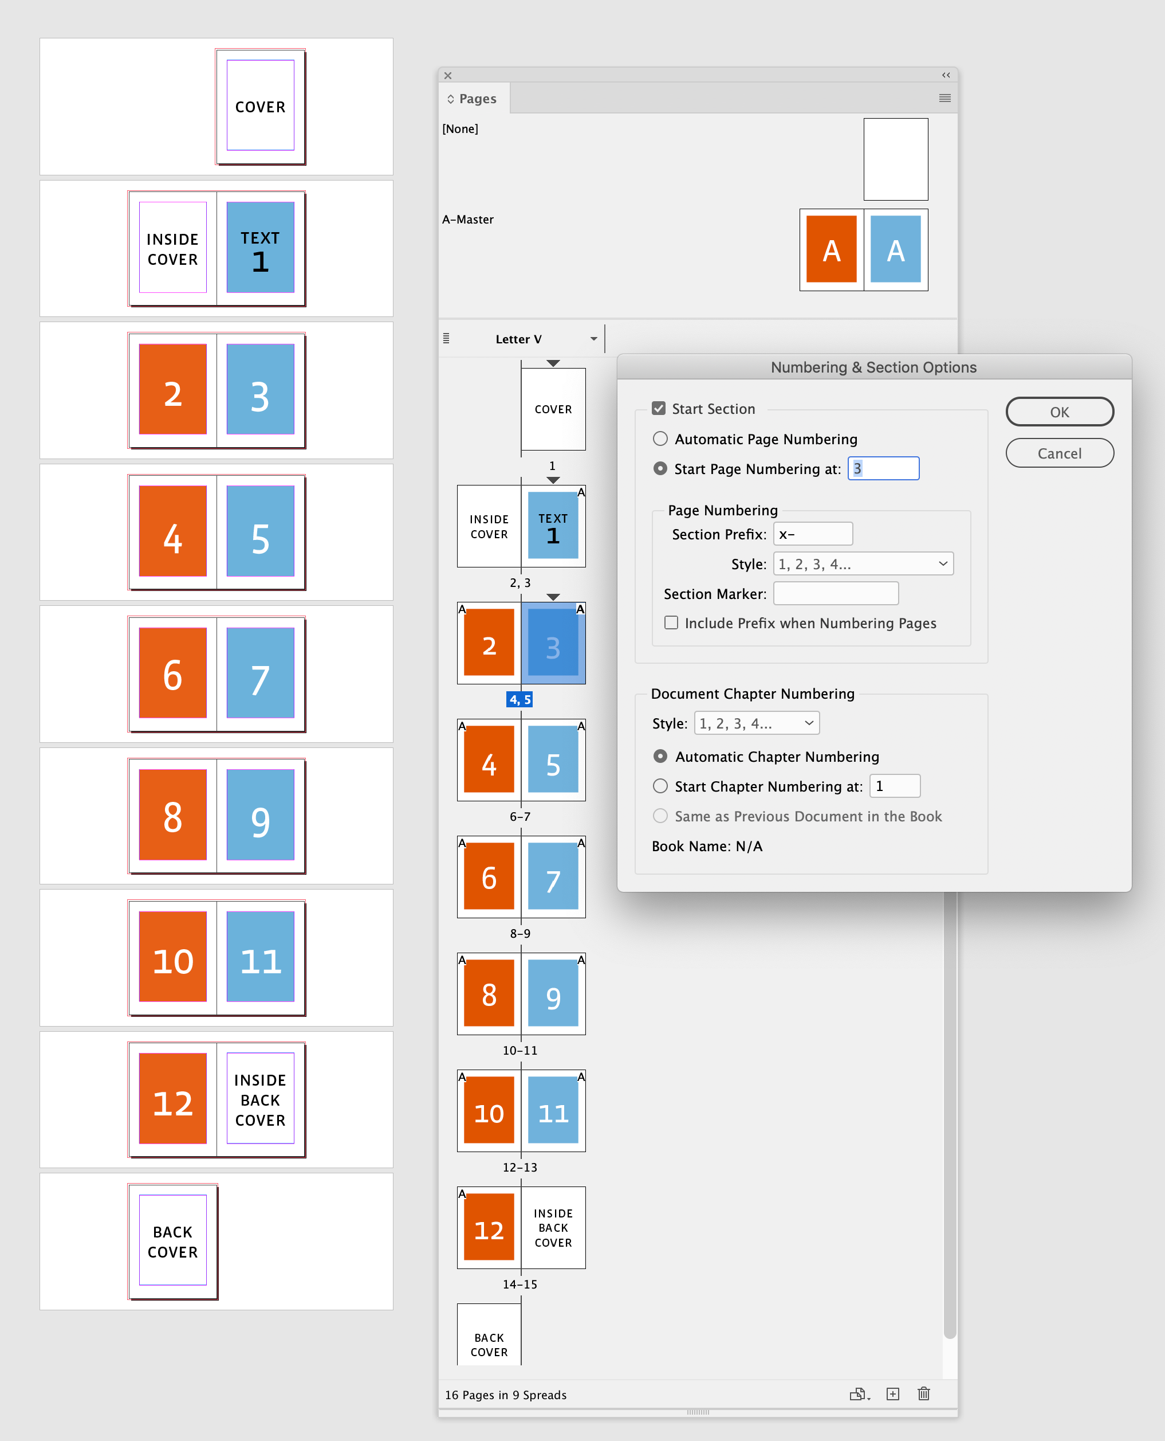Switch to the Pages tab
The width and height of the screenshot is (1165, 1441).
click(x=478, y=98)
